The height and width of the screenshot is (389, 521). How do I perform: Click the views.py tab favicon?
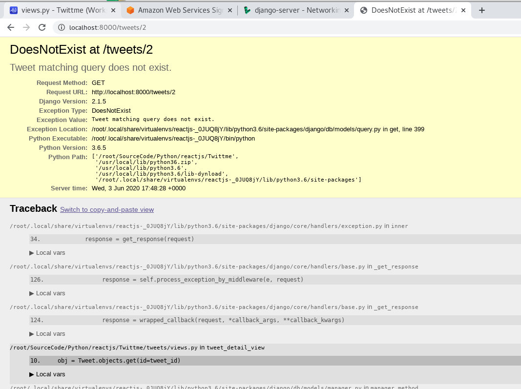[x=14, y=10]
